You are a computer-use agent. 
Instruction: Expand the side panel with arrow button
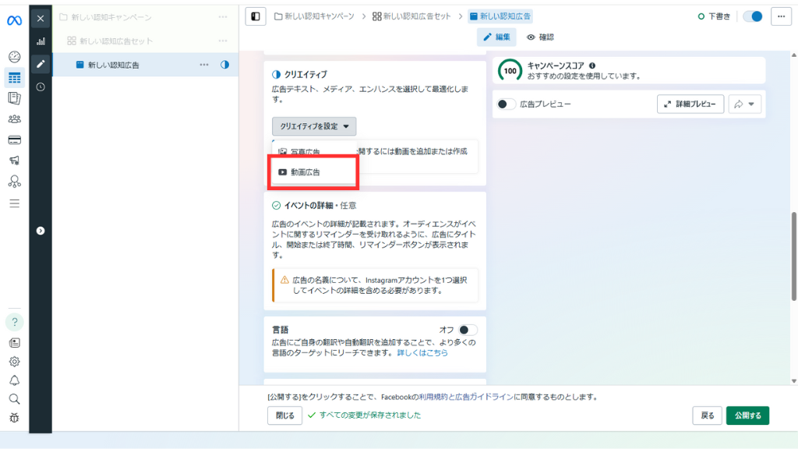point(41,230)
